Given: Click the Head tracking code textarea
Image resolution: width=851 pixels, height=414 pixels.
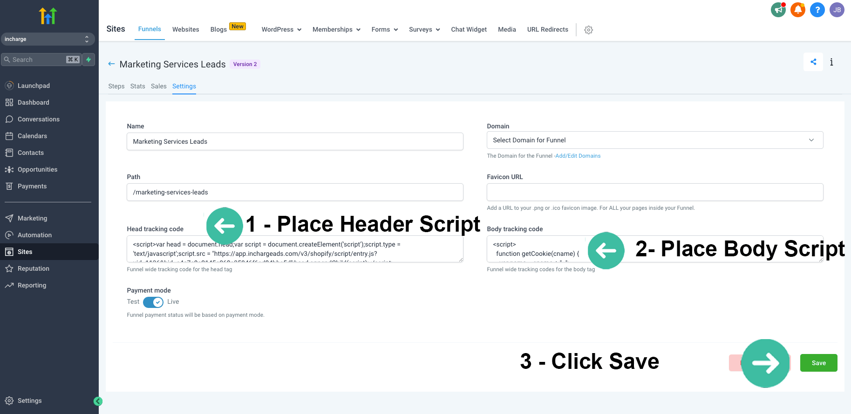Looking at the screenshot, I should [x=295, y=249].
